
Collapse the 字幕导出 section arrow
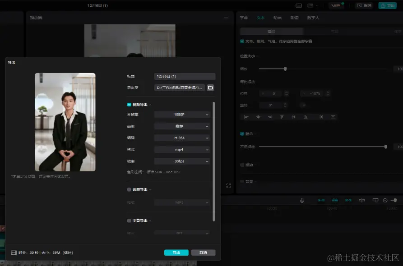click(150, 221)
